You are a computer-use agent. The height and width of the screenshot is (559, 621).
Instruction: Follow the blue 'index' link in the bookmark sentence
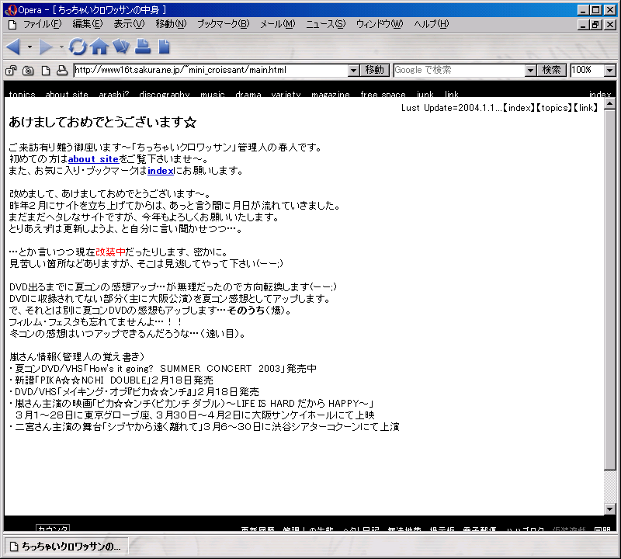[x=161, y=171]
